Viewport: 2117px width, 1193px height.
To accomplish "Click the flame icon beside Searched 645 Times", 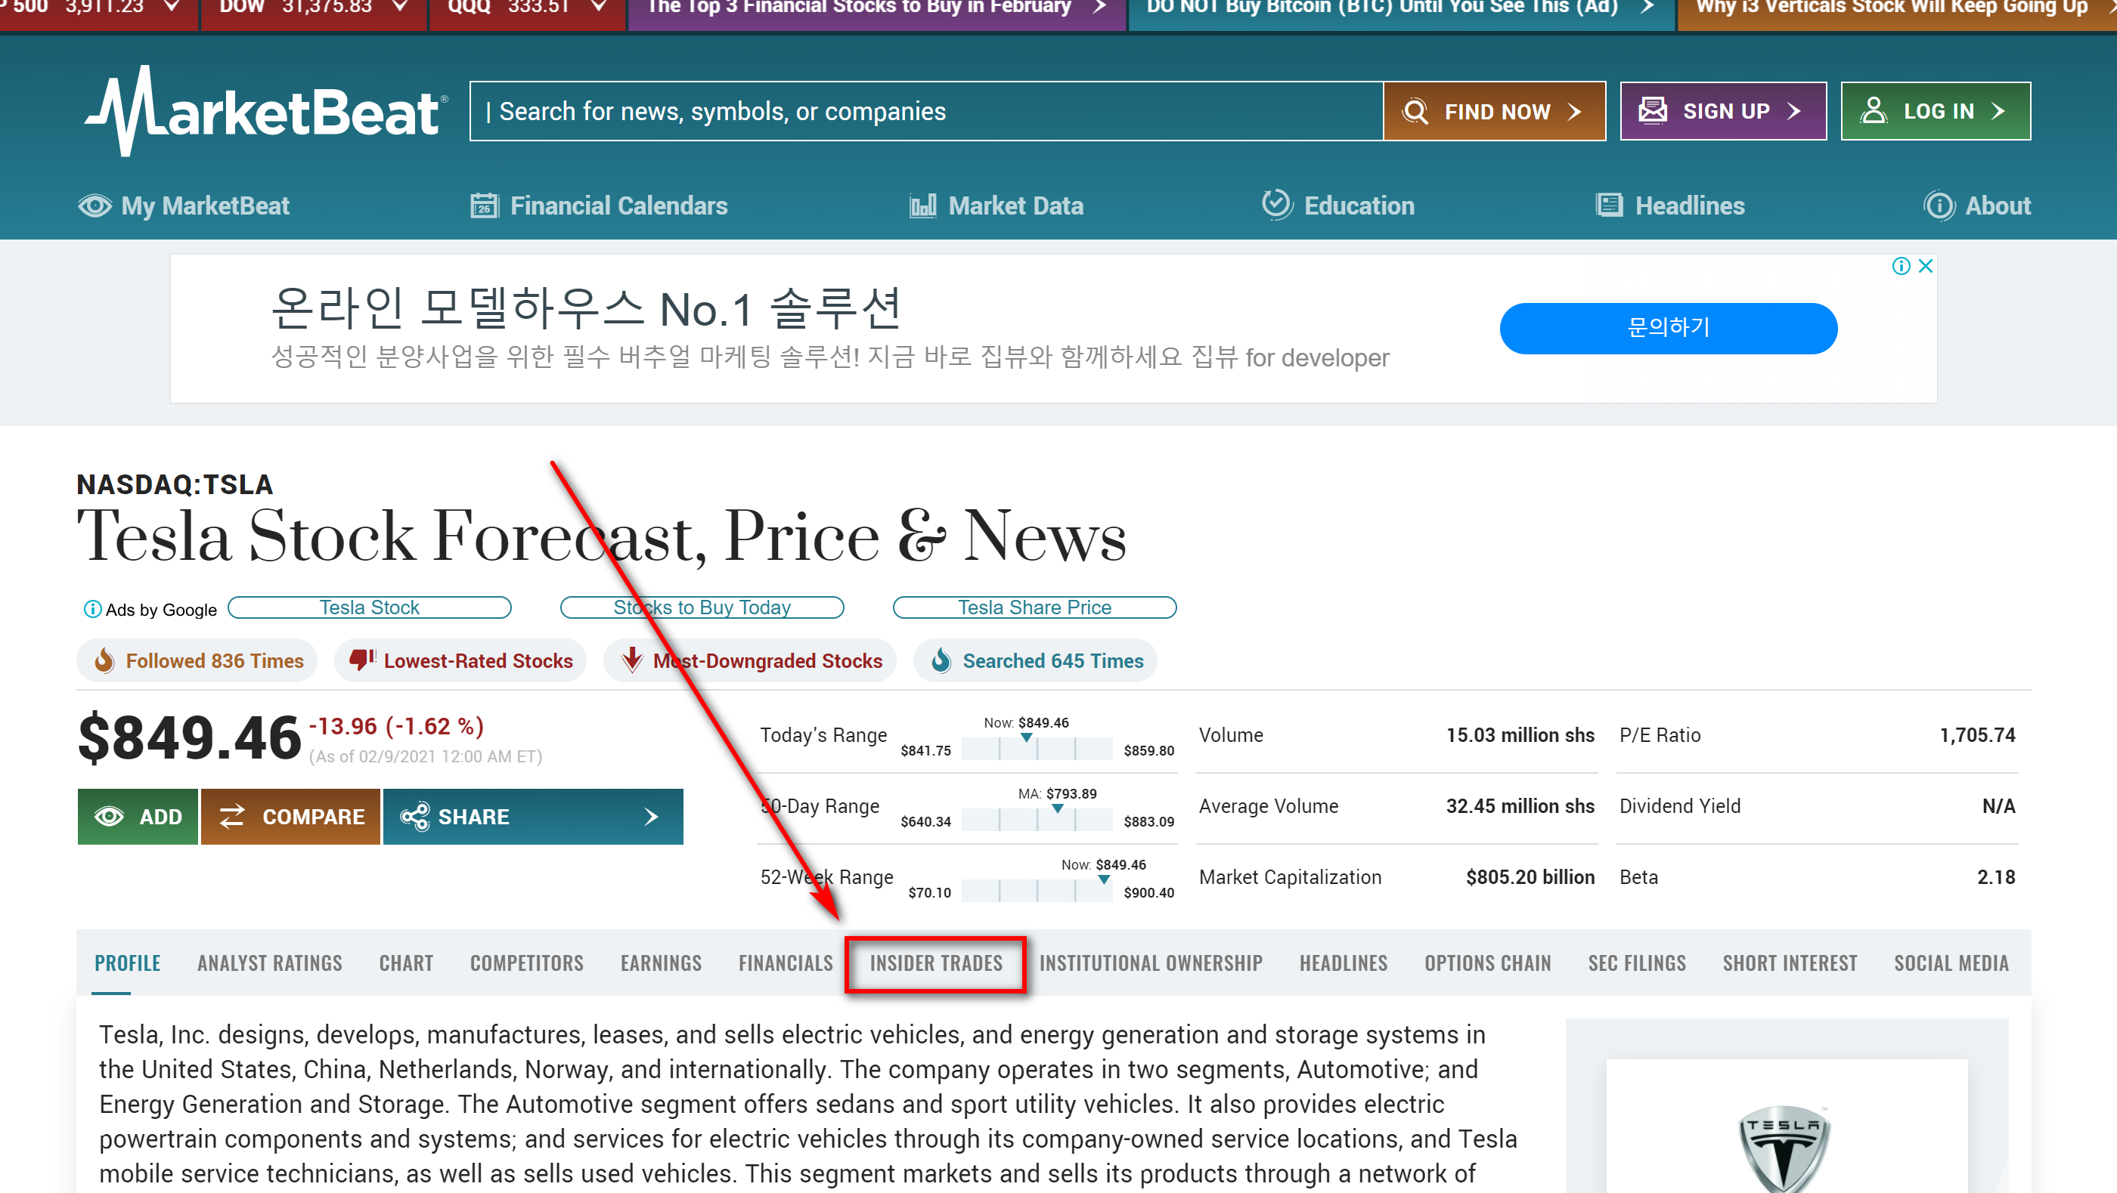I will [942, 660].
